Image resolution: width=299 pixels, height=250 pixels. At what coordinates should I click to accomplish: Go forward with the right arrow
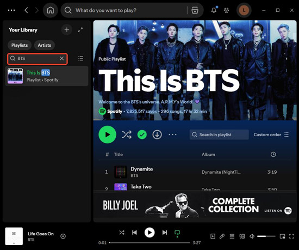click(x=36, y=10)
